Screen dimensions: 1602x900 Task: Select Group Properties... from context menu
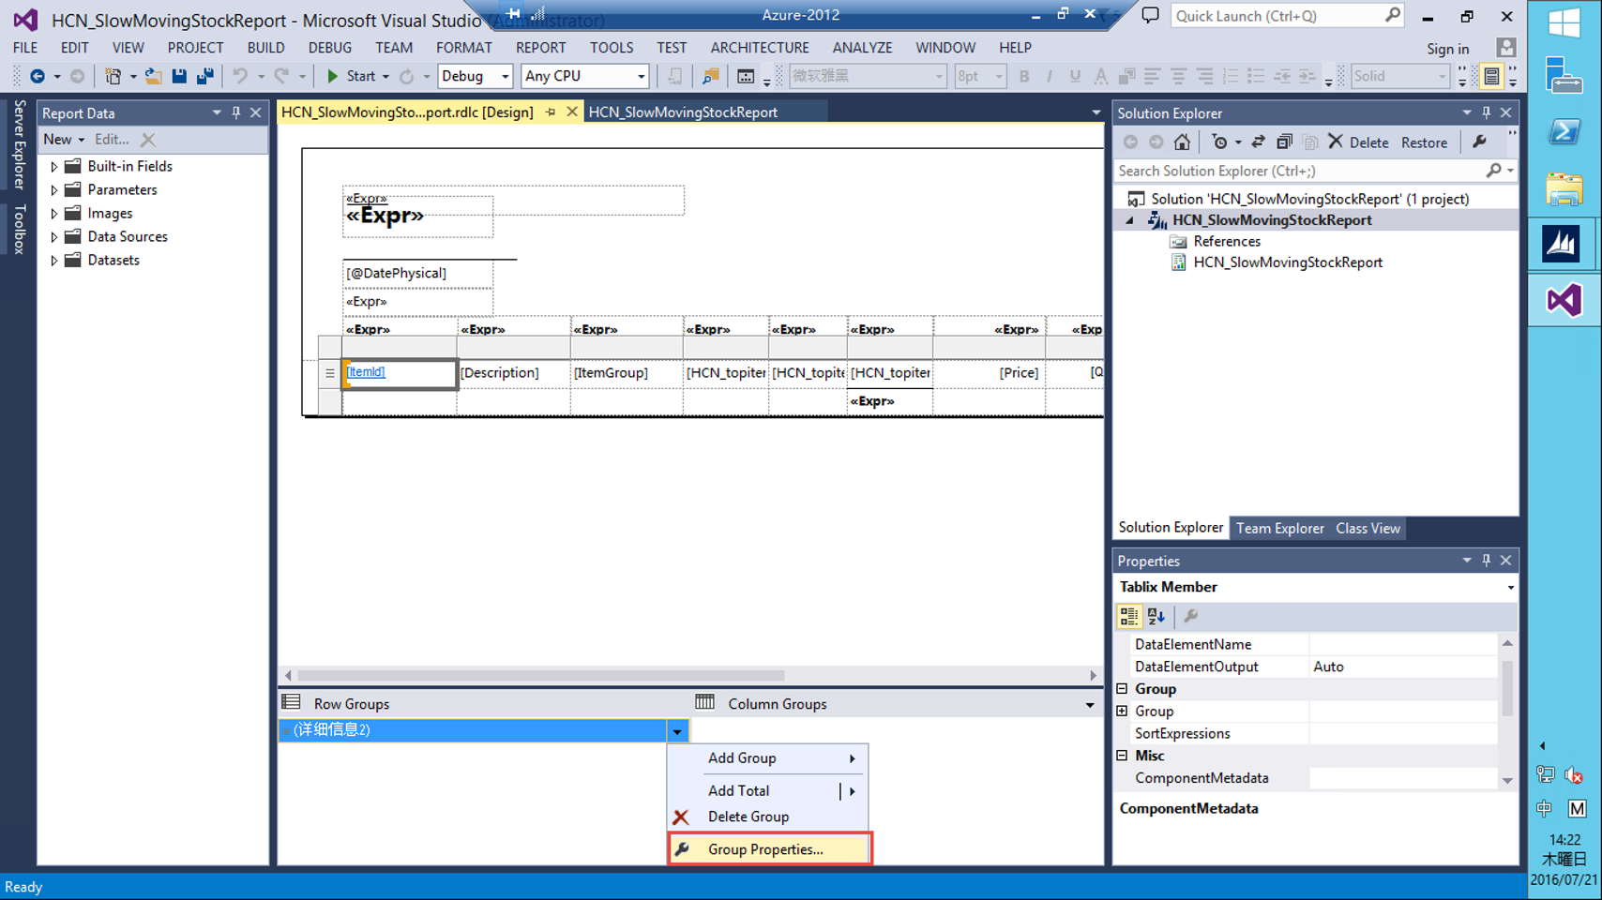(769, 849)
